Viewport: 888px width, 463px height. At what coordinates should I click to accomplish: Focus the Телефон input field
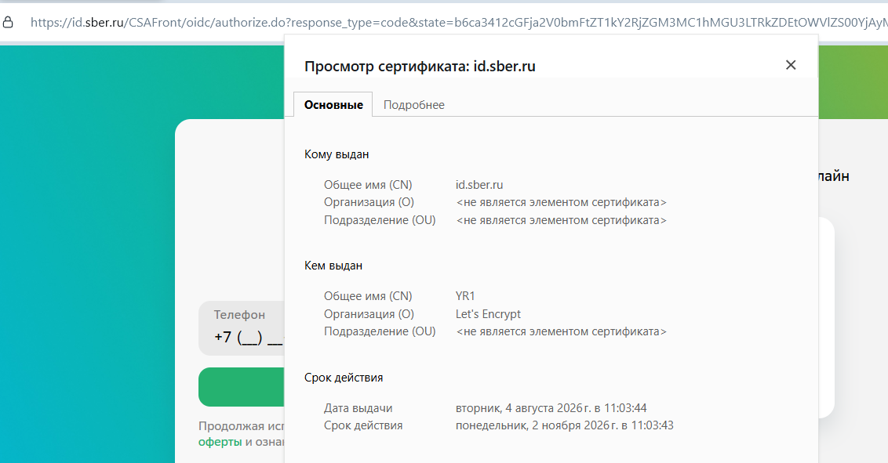(242, 328)
